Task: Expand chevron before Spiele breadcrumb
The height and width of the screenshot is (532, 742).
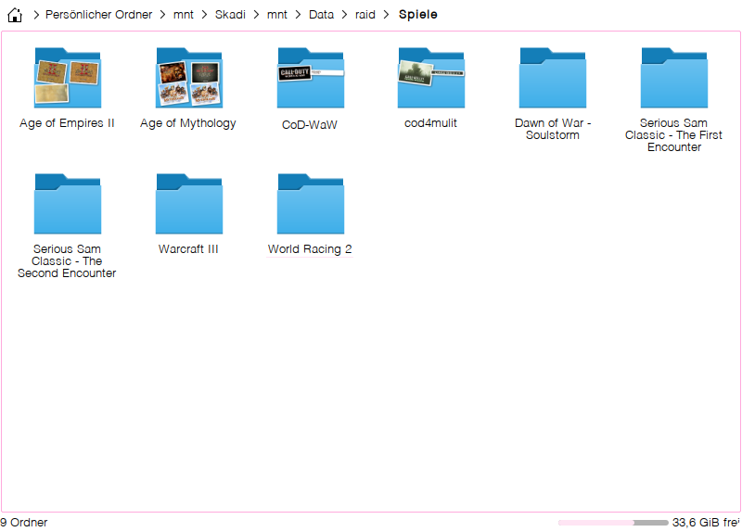Action: coord(386,15)
